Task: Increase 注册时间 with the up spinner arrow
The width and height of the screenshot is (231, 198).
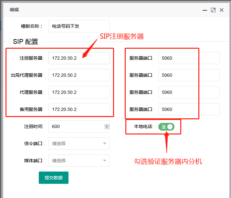Action: 107,125
